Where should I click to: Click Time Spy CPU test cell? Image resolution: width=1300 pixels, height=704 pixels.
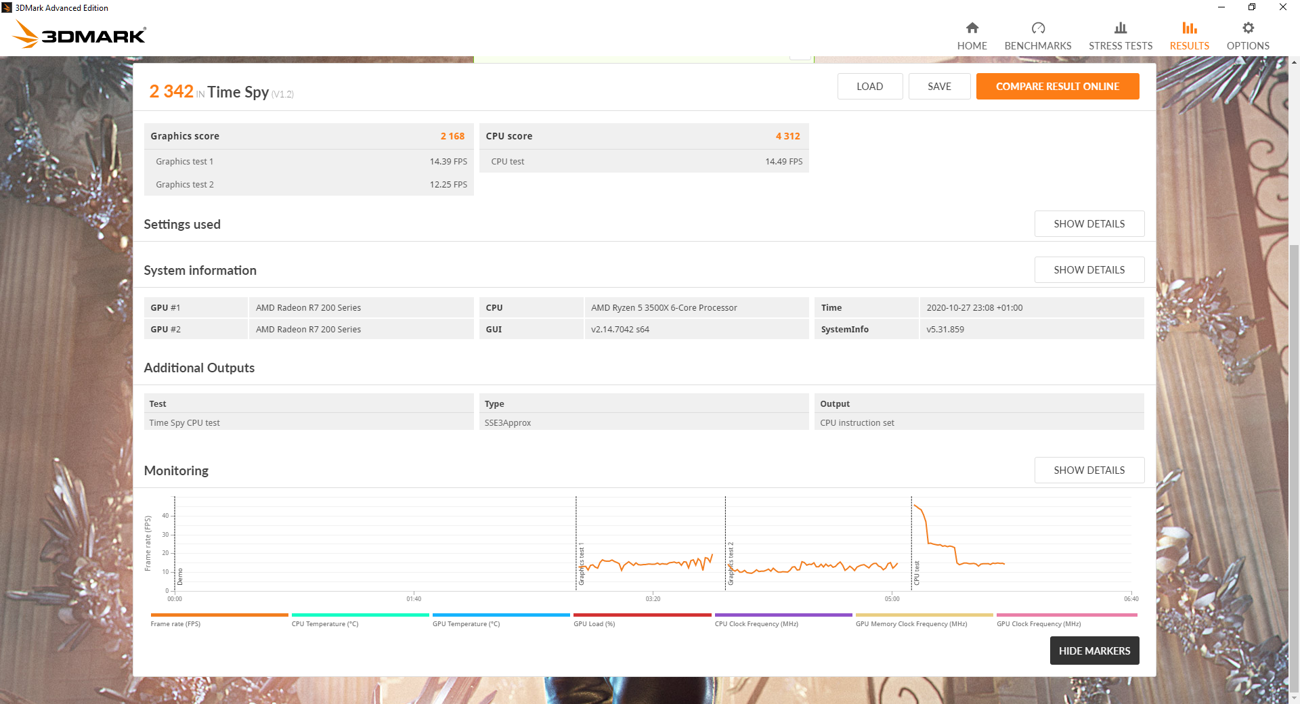(309, 422)
